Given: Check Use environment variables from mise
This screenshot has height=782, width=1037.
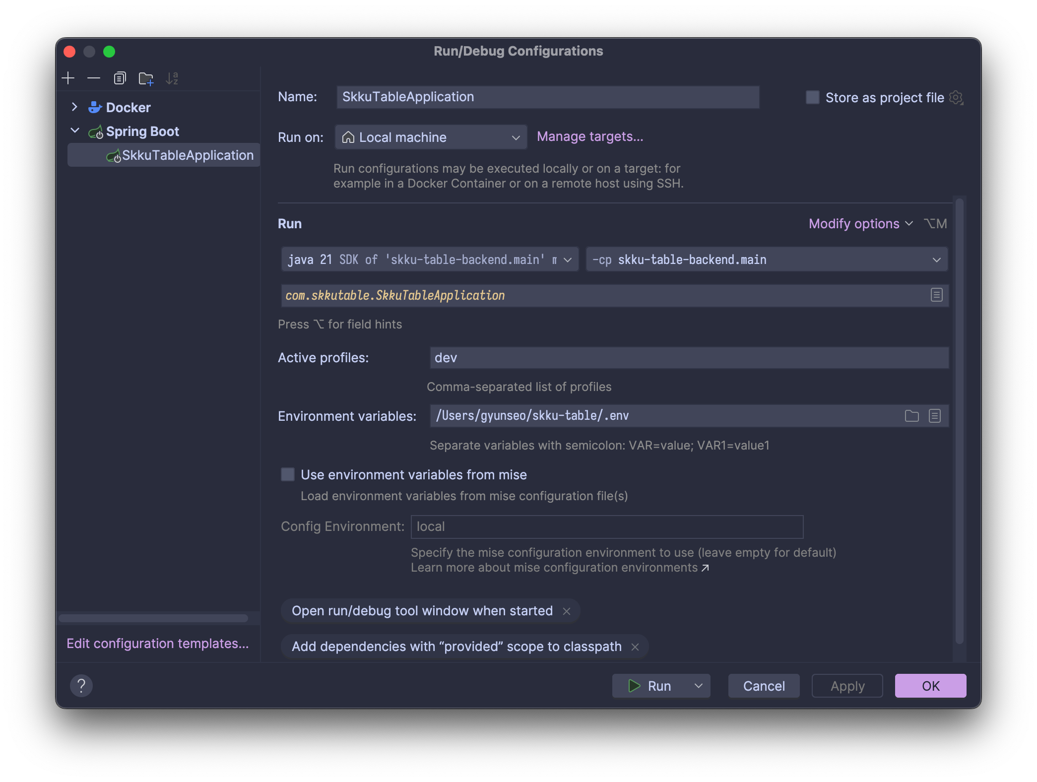Looking at the screenshot, I should [288, 475].
